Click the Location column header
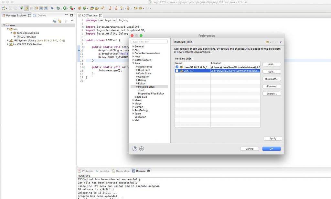The height and width of the screenshot is (199, 331). tap(235, 63)
